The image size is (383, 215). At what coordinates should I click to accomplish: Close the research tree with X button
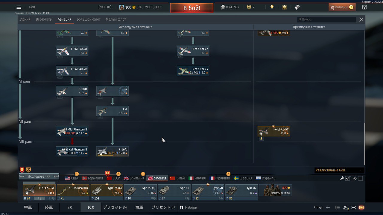(x=361, y=19)
